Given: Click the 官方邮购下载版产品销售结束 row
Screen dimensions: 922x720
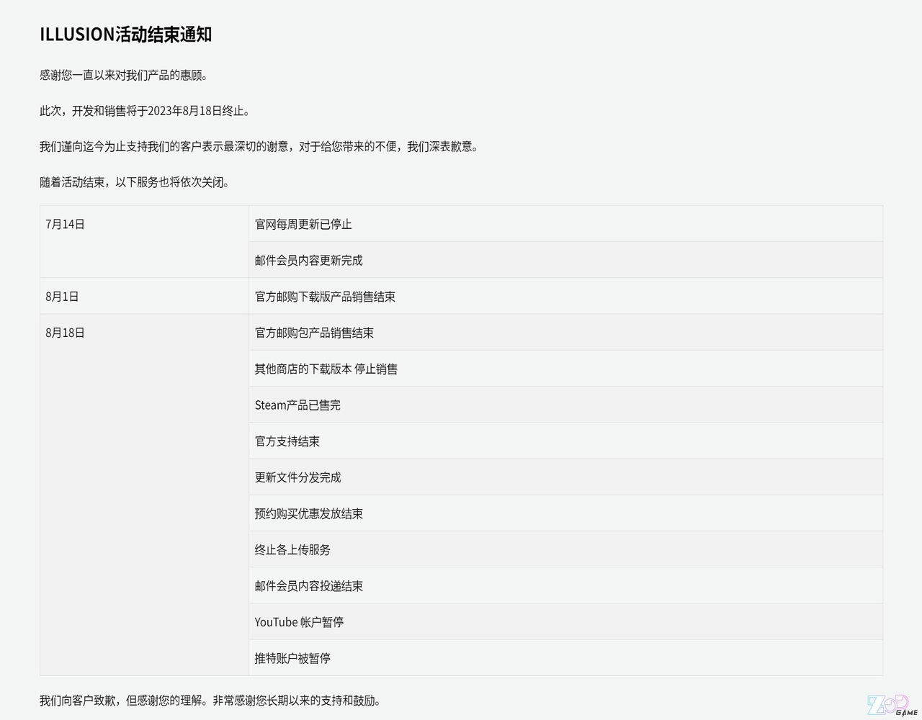Looking at the screenshot, I should tap(325, 297).
